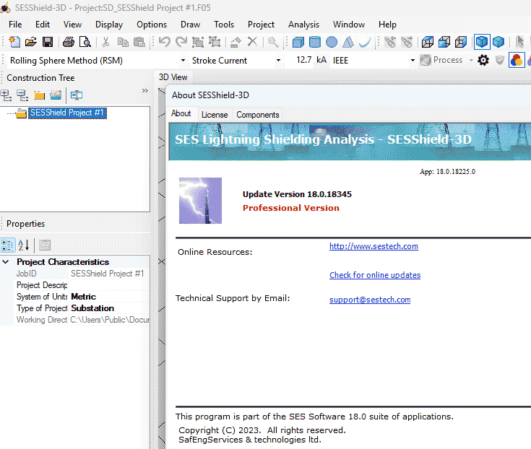
Task: Paste from clipboard icon
Action: pyautogui.click(x=139, y=42)
